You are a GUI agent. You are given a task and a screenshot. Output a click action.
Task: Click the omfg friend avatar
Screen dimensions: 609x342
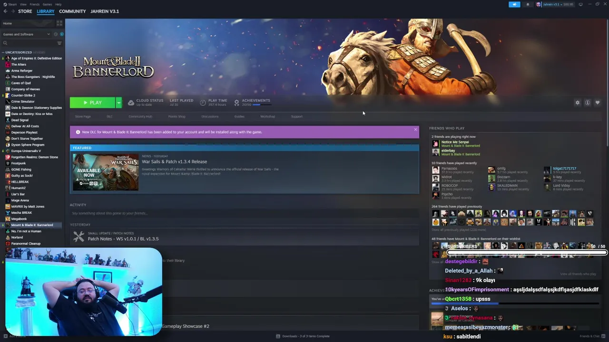pyautogui.click(x=491, y=170)
